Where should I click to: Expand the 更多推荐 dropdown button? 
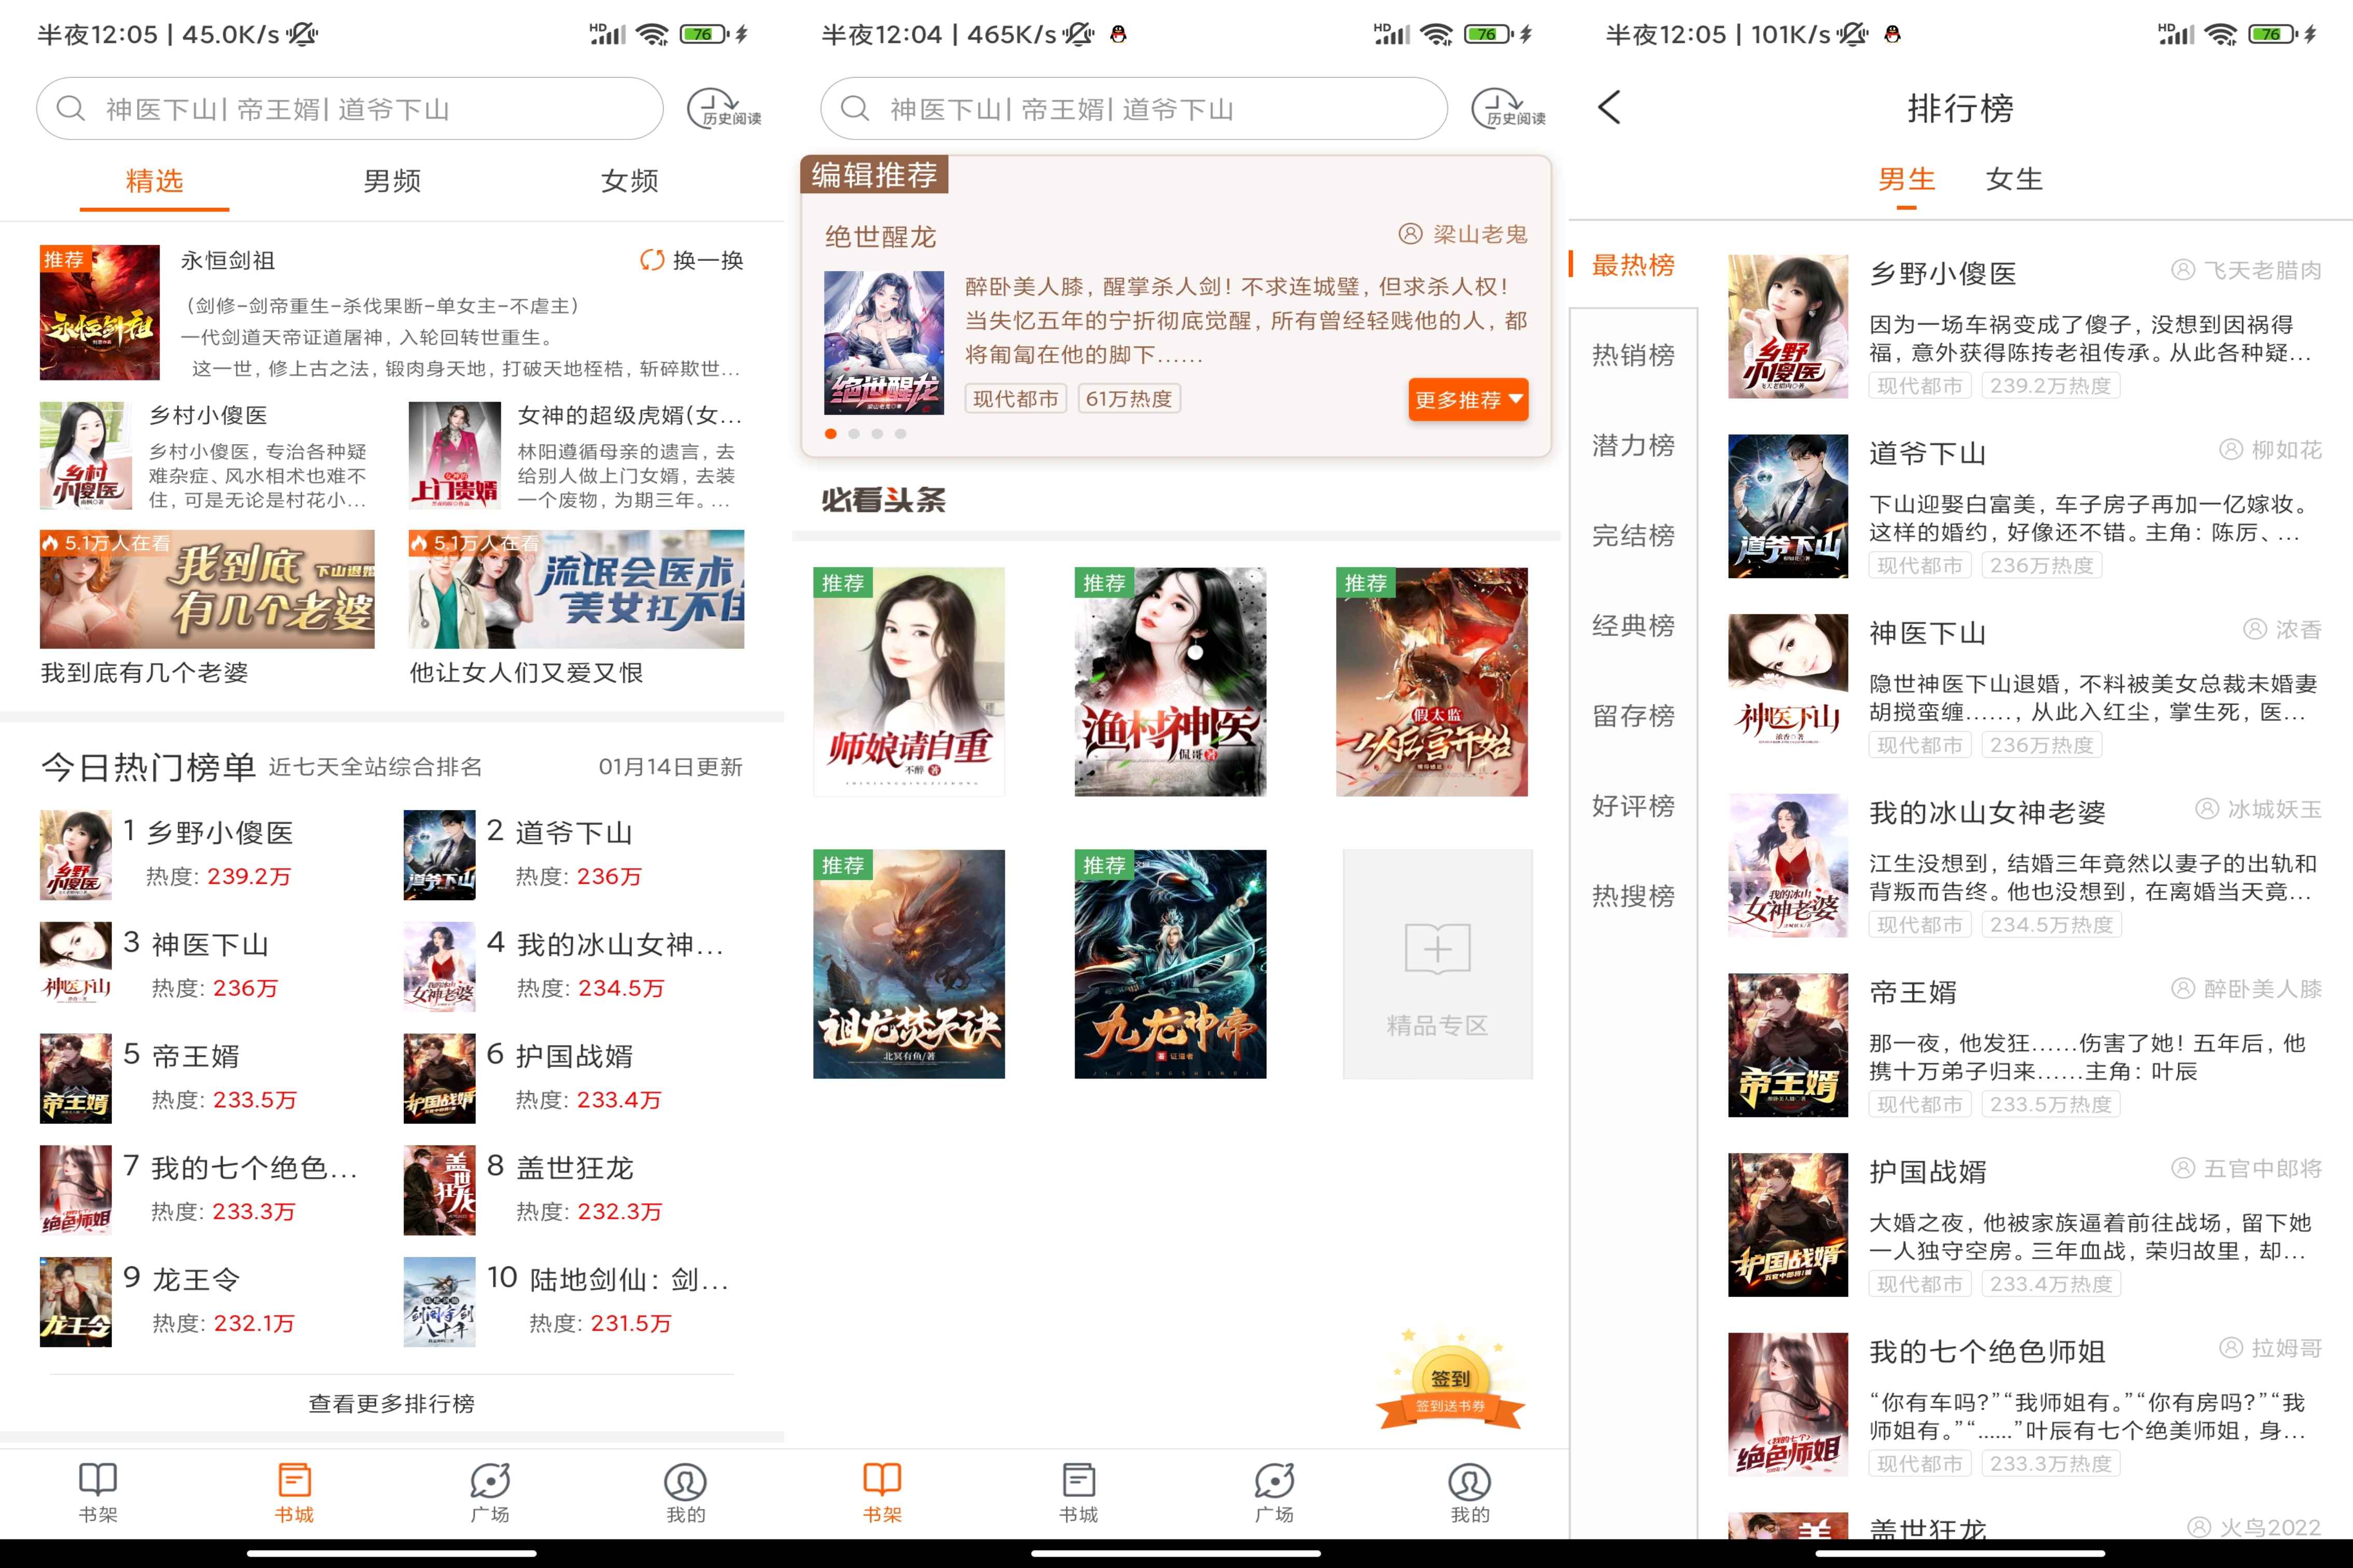1467,400
